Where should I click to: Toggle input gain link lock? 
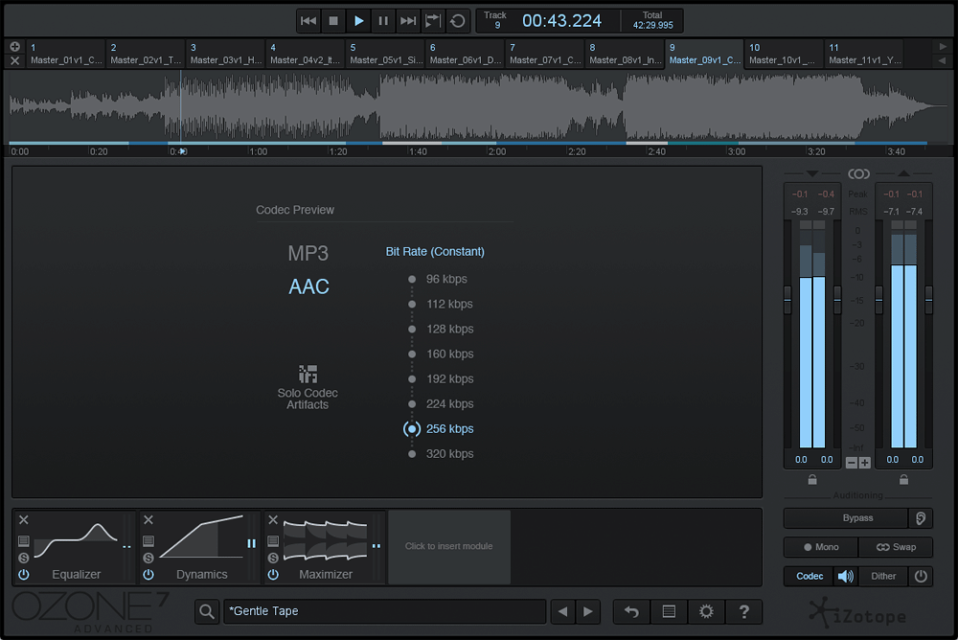coord(812,480)
